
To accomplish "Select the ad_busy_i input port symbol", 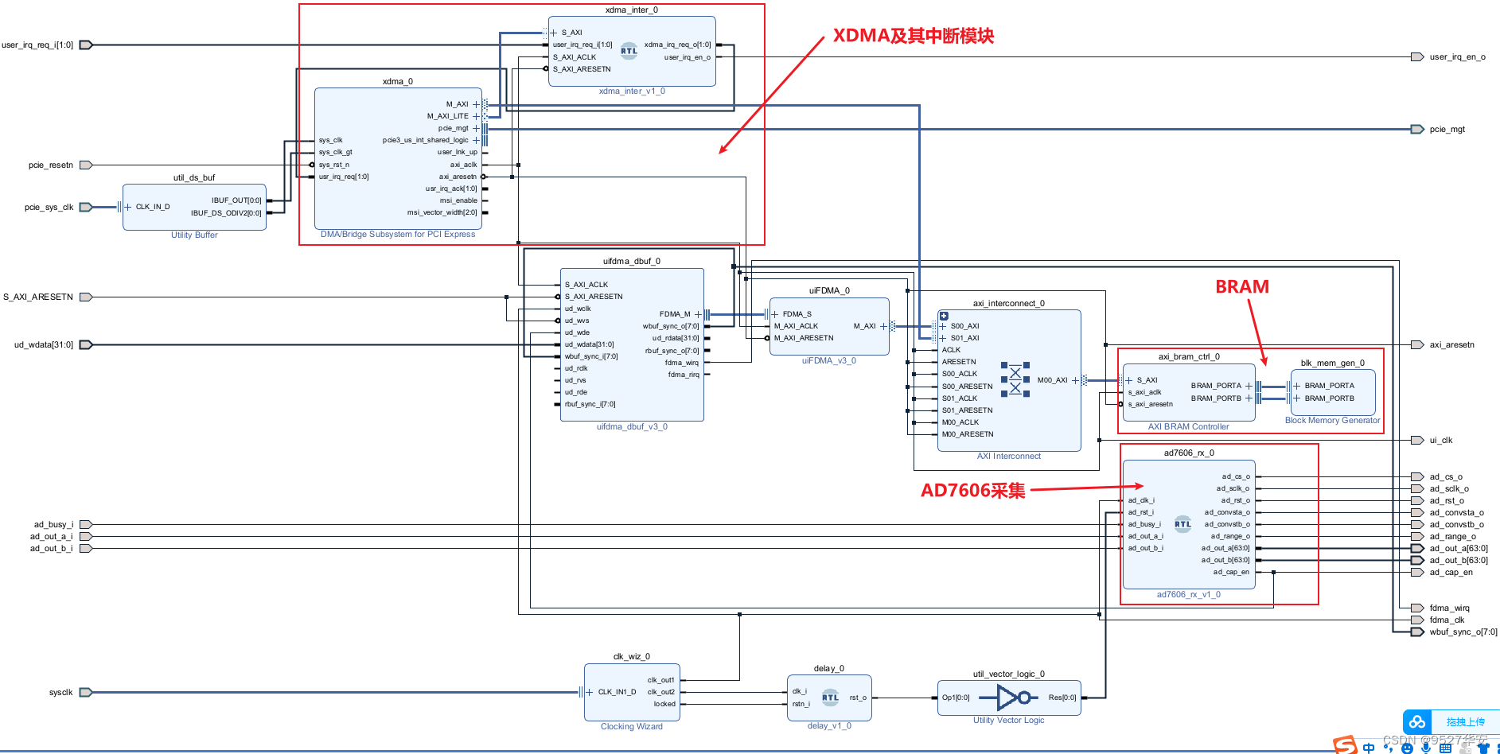I will pyautogui.click(x=86, y=524).
